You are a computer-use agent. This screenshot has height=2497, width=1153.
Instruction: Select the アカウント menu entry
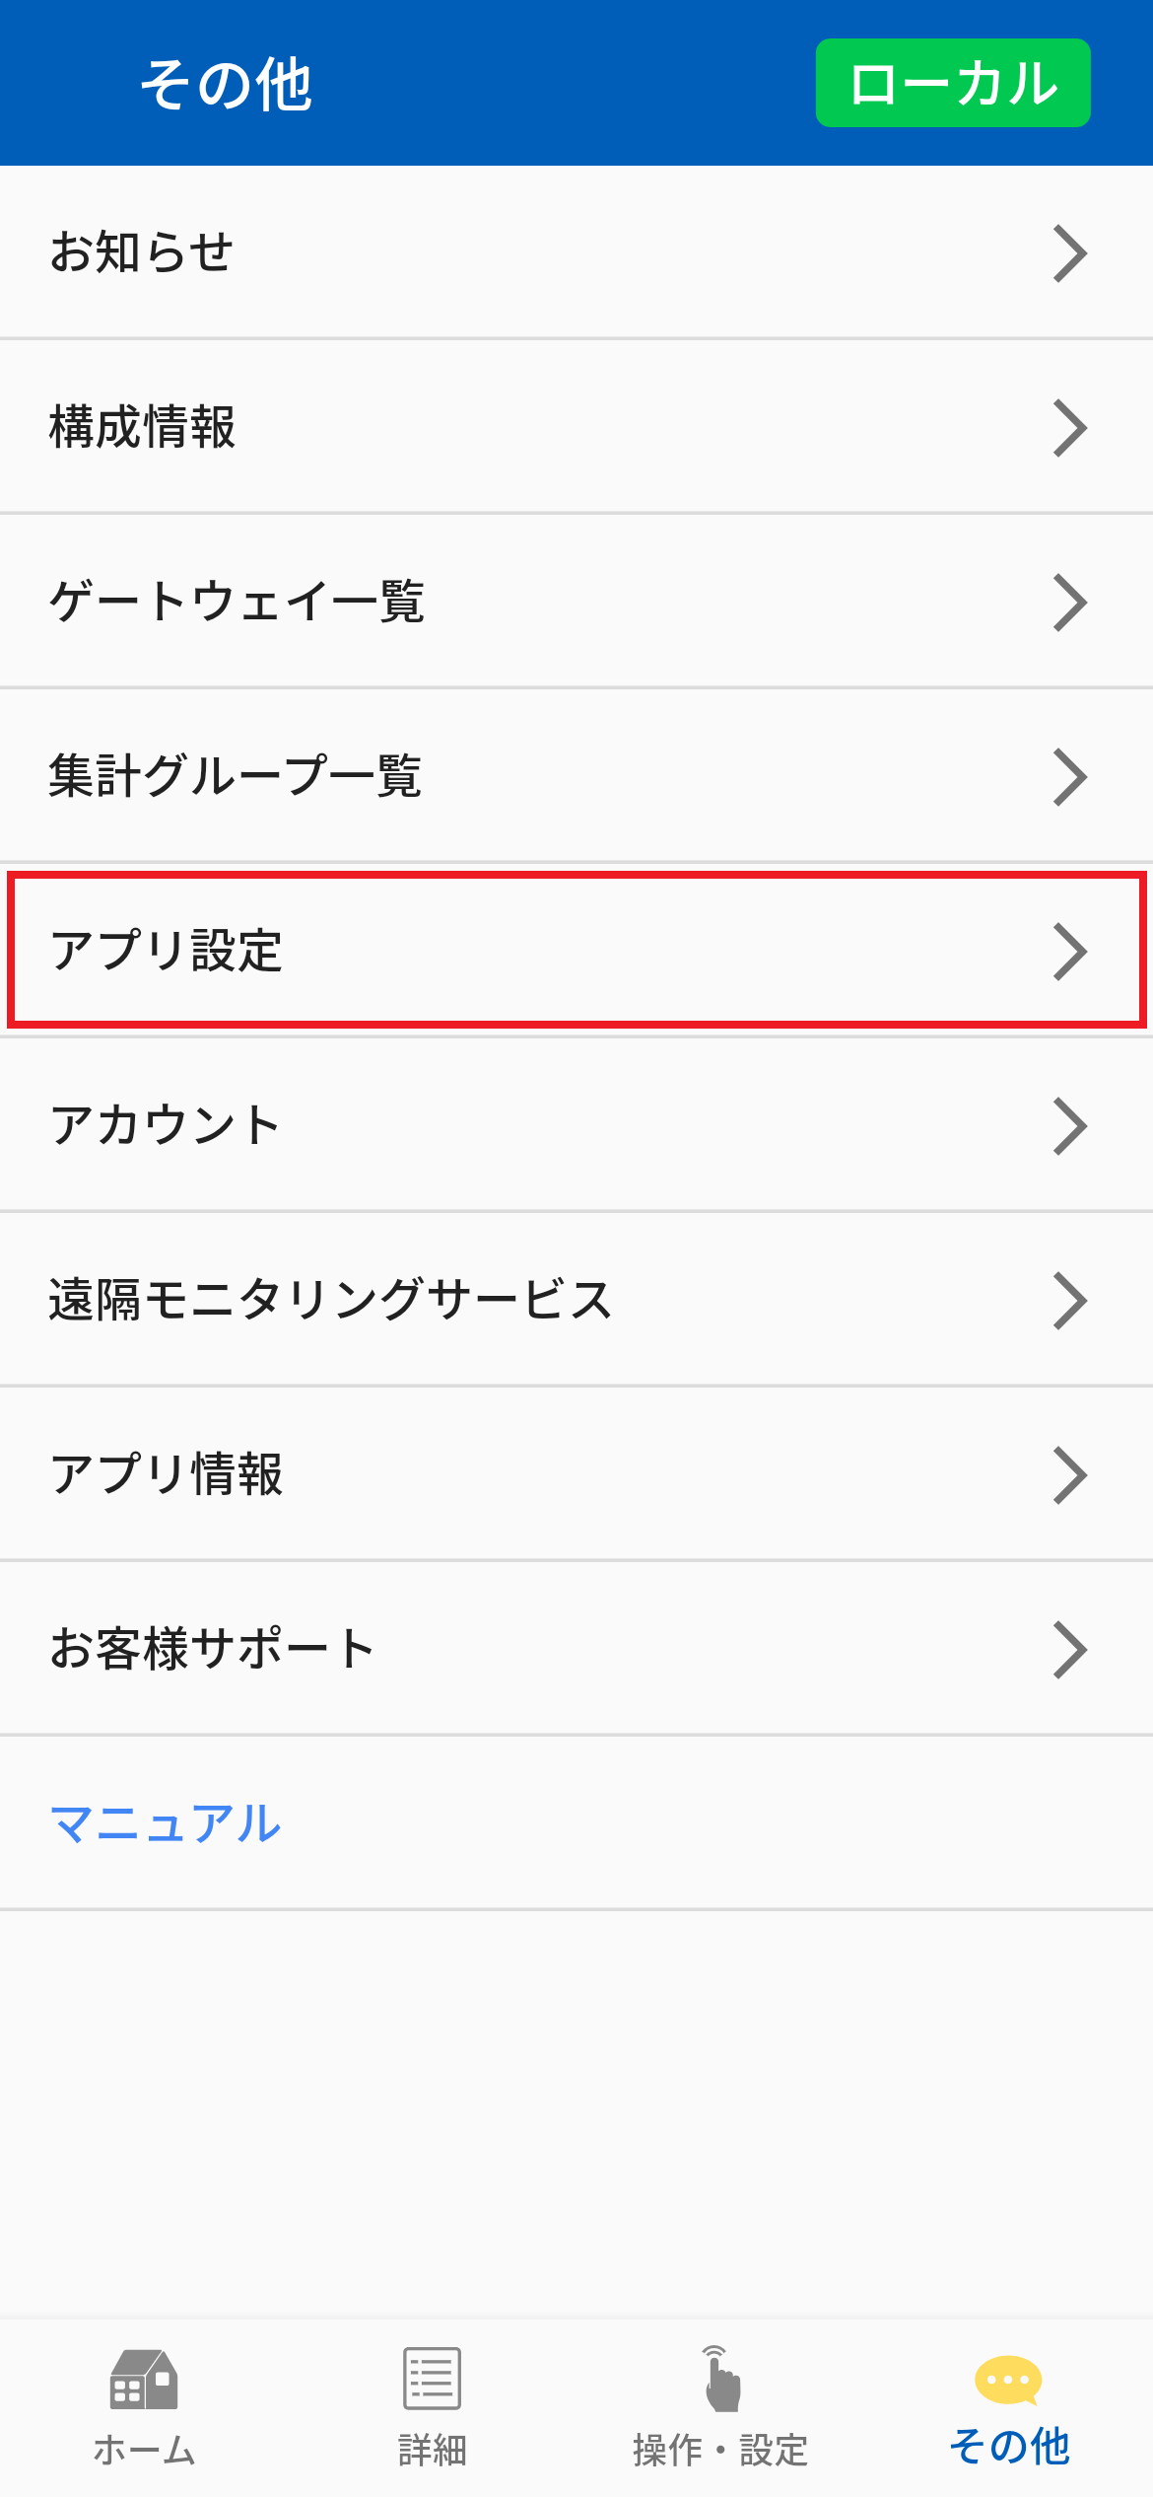pyautogui.click(x=166, y=1125)
